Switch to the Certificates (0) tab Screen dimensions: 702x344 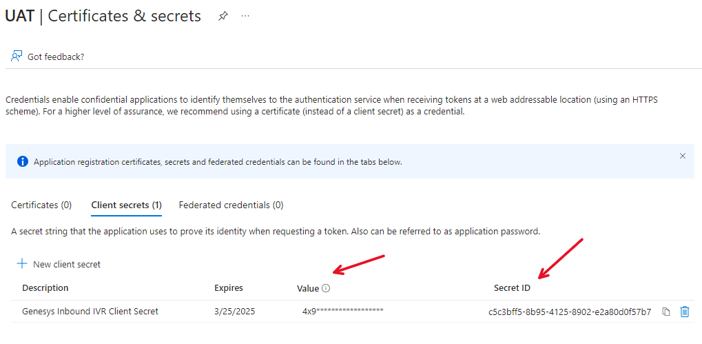coord(41,205)
